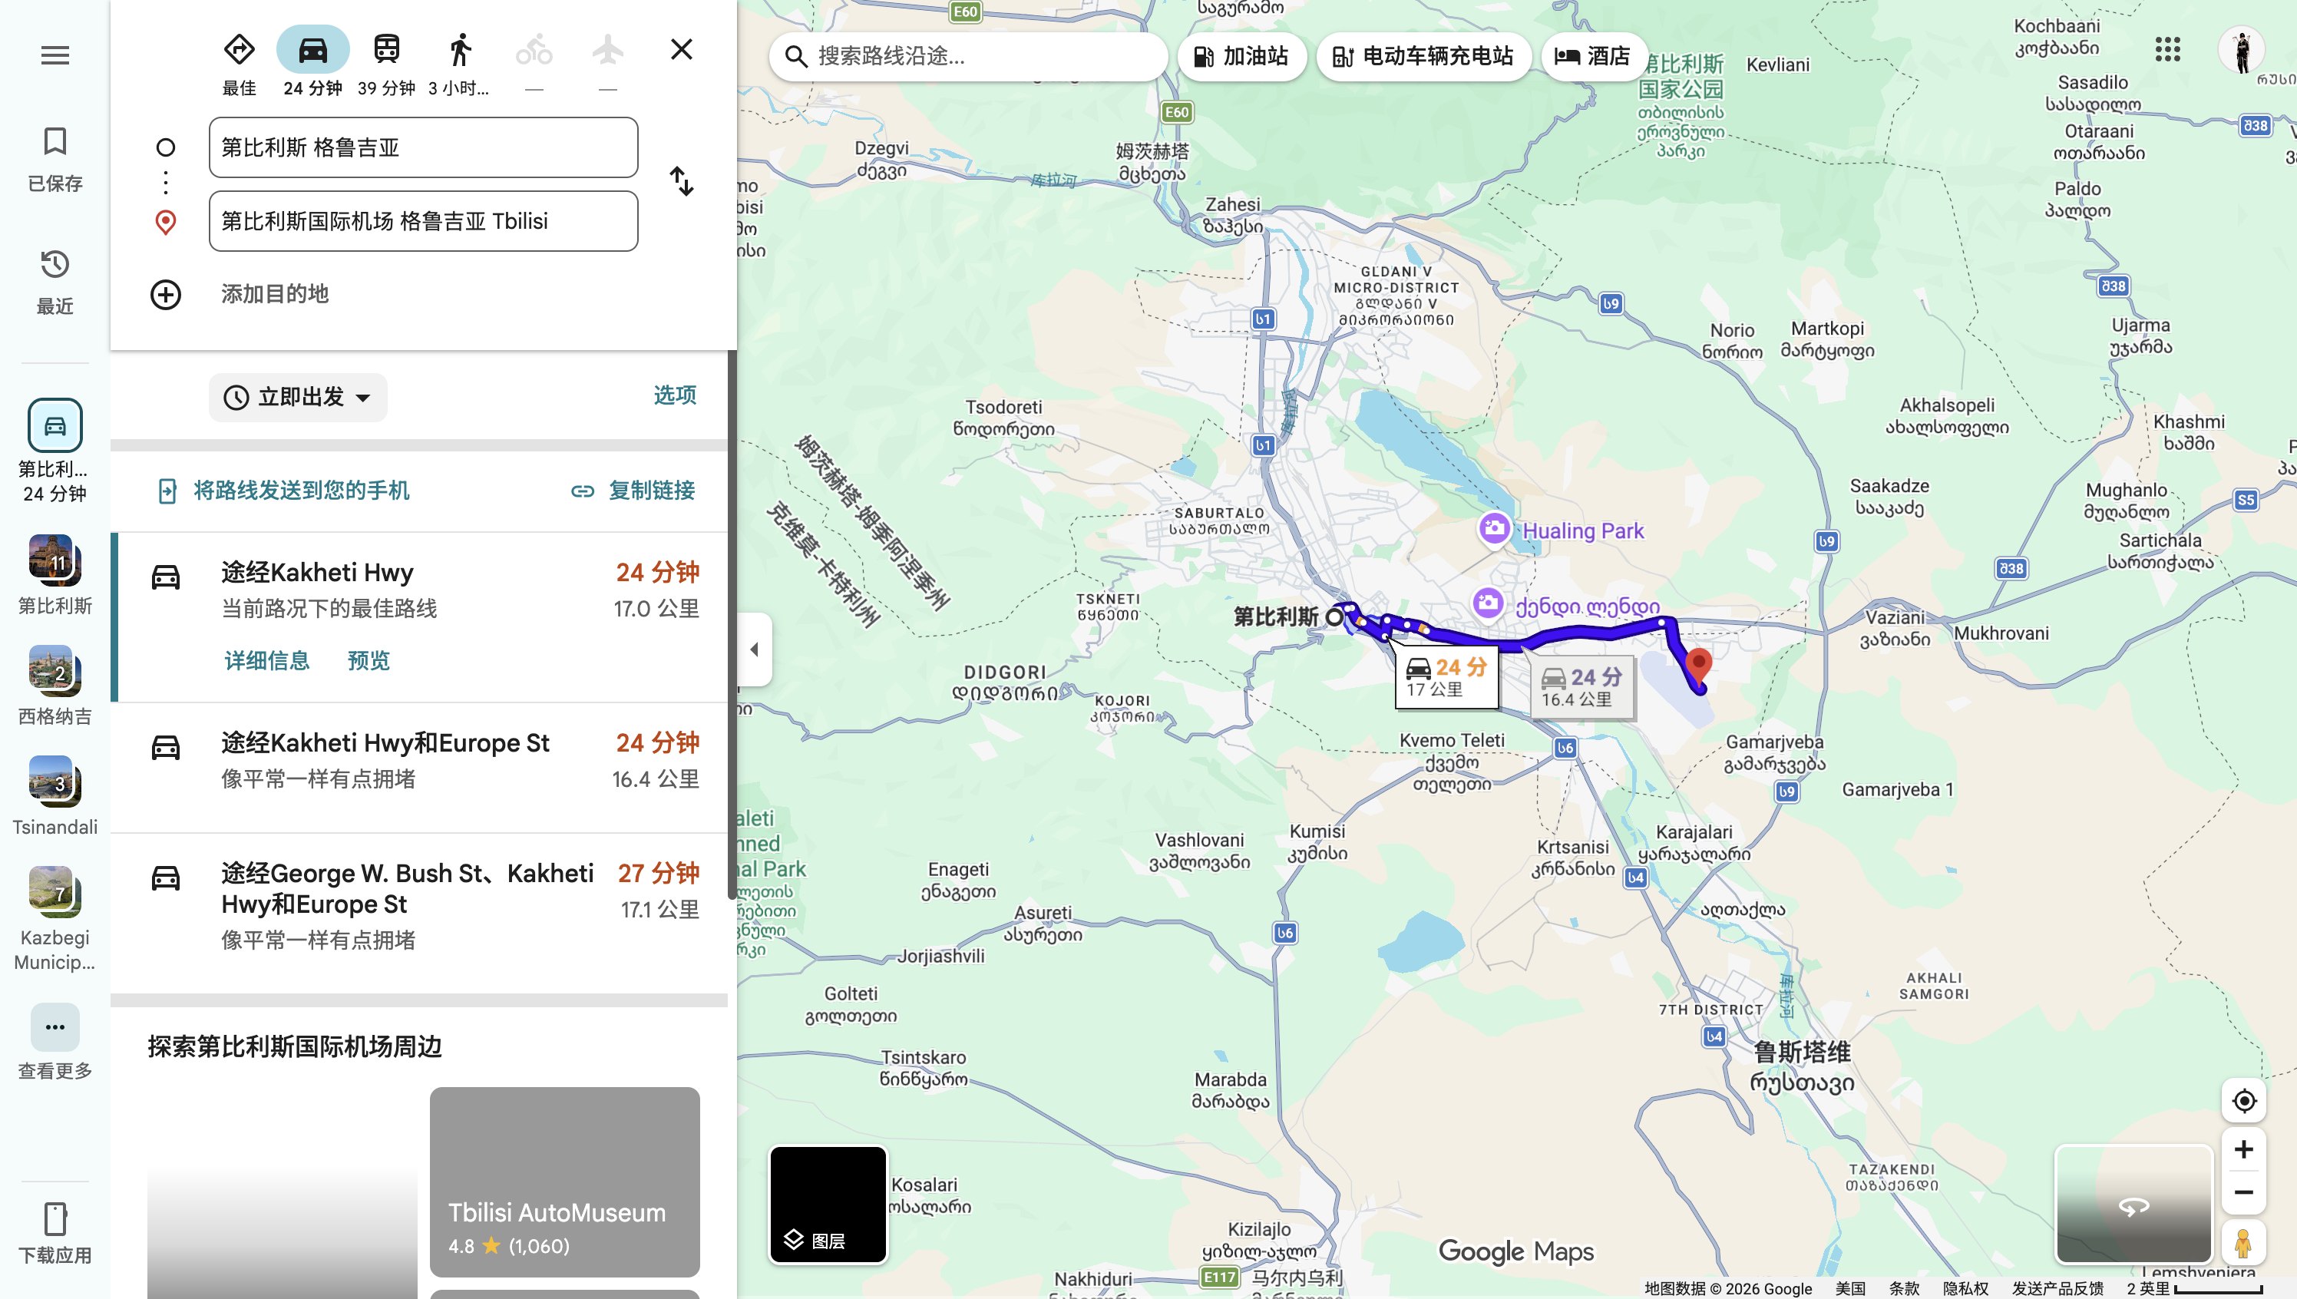Center map on my location button
This screenshot has height=1299, width=2297.
[x=2243, y=1101]
